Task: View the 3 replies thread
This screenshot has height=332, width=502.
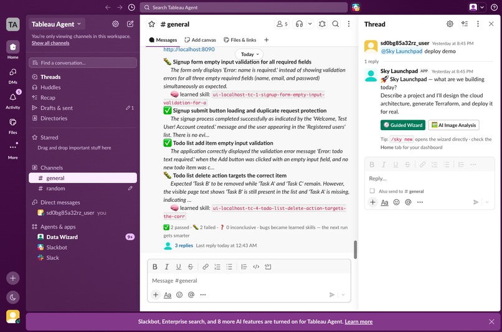Action: click(x=184, y=245)
